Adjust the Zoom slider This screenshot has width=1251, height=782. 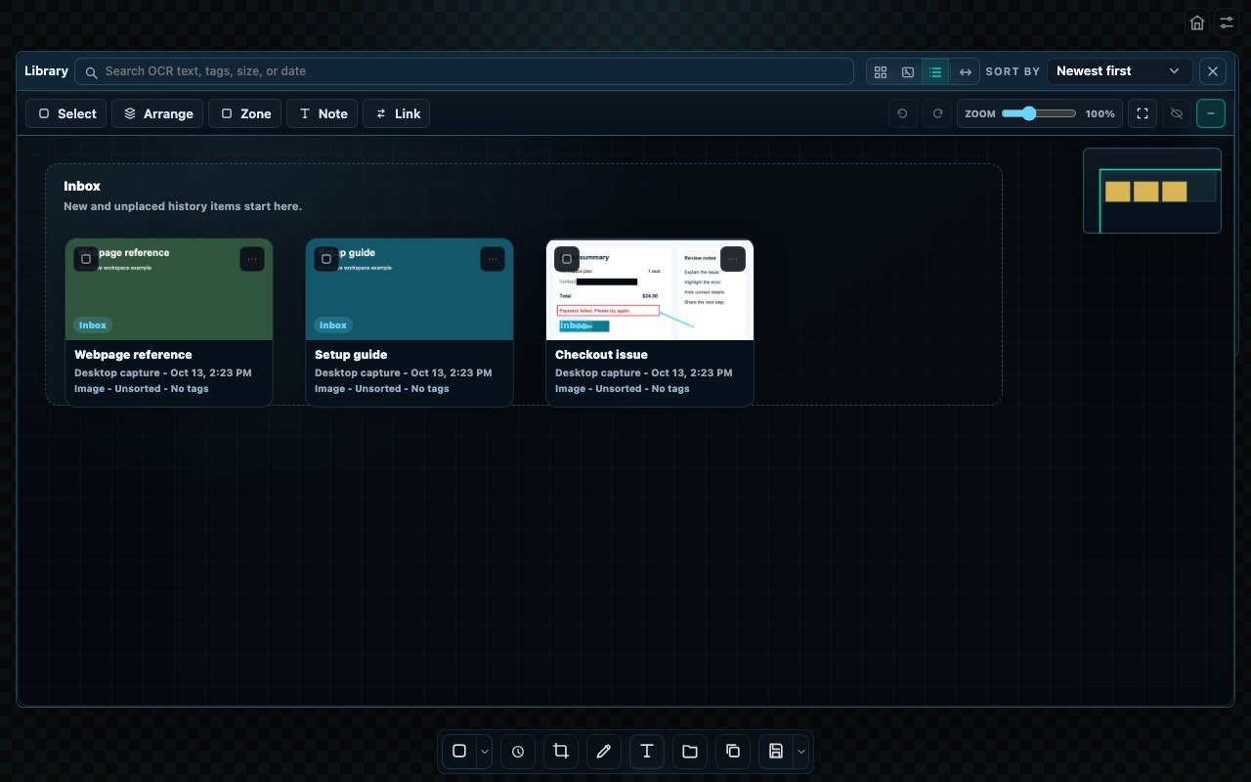tap(1038, 113)
